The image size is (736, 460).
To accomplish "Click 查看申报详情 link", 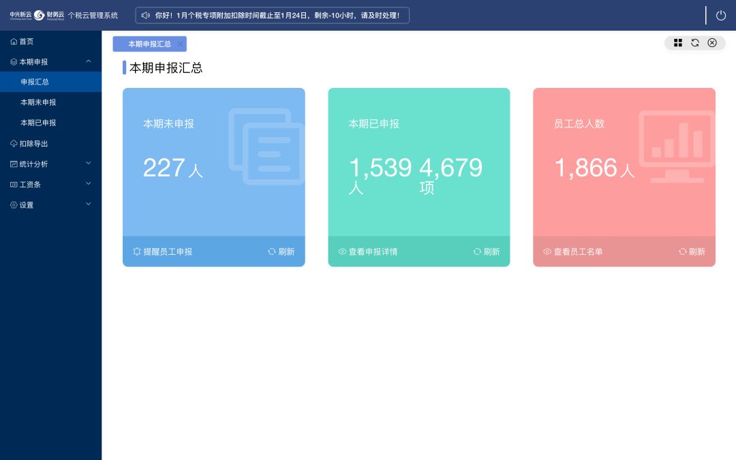I will pyautogui.click(x=368, y=251).
